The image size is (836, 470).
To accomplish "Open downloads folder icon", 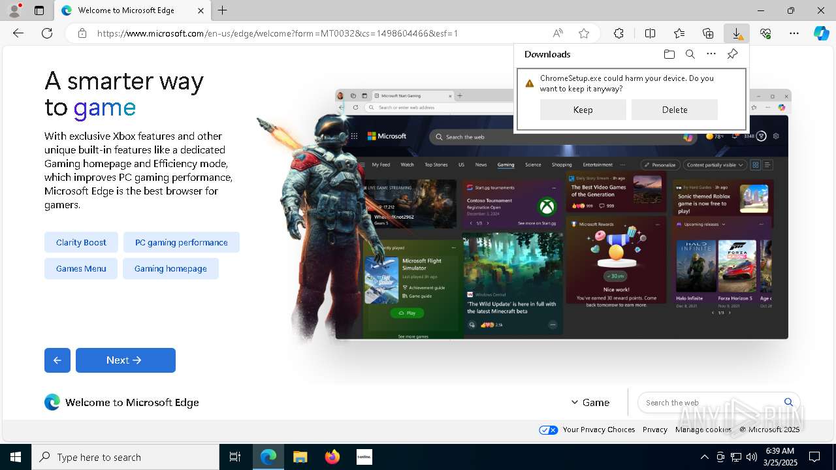I will 669,54.
